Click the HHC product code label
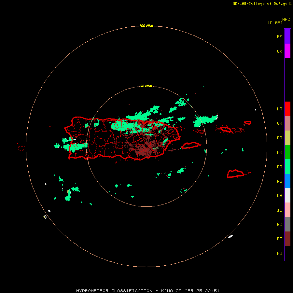This screenshot has width=293, height=293. click(286, 20)
